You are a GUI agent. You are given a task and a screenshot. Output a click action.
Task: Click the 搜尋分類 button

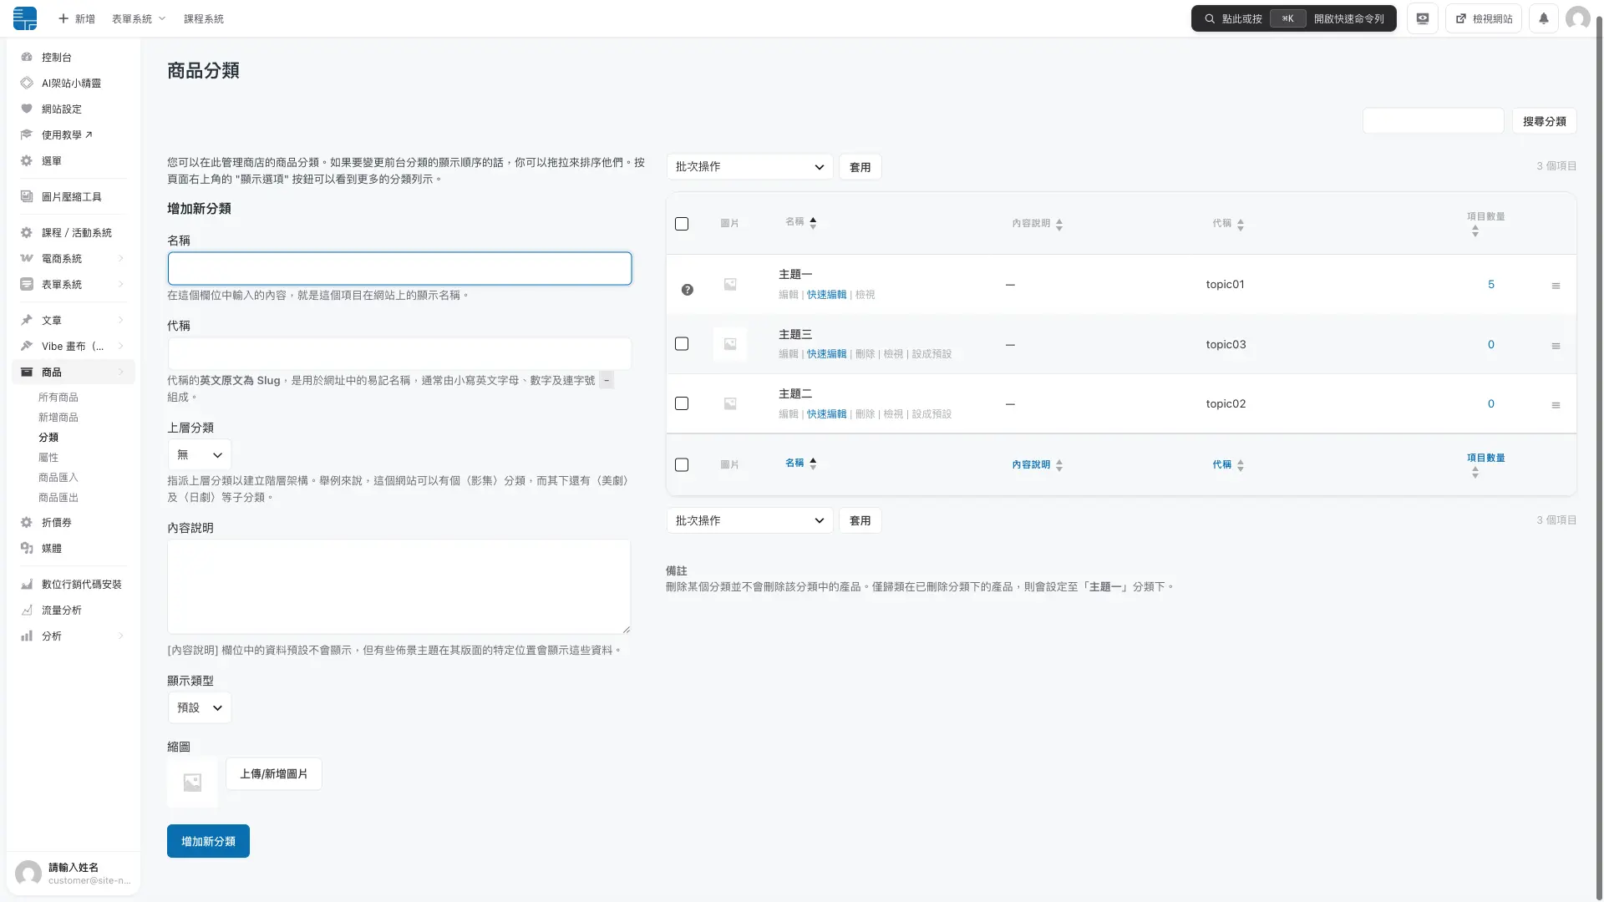point(1545,121)
